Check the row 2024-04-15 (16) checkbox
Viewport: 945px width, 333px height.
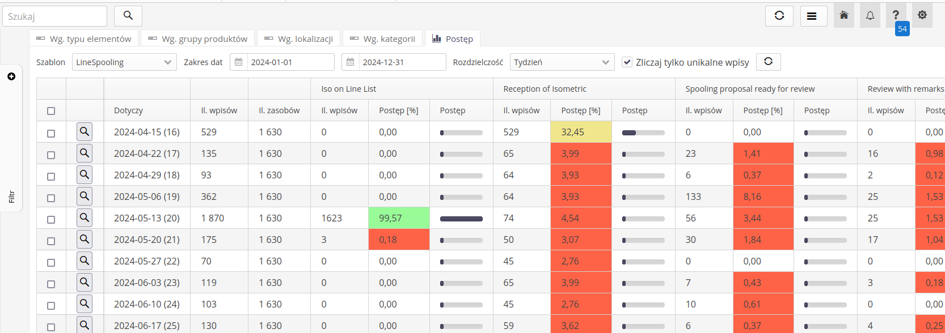[51, 134]
